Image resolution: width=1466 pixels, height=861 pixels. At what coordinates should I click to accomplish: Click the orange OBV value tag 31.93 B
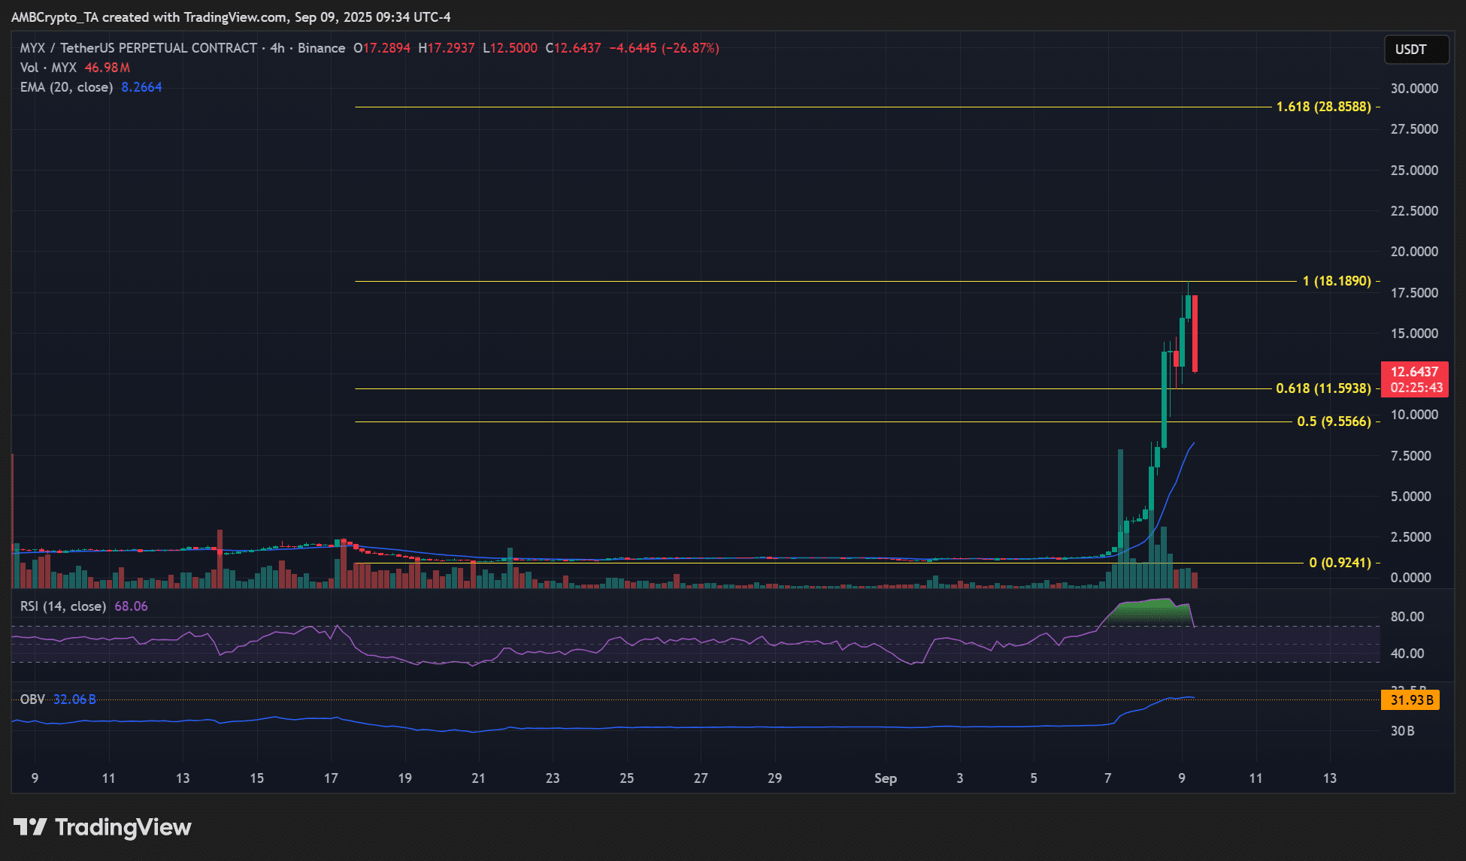pyautogui.click(x=1410, y=700)
